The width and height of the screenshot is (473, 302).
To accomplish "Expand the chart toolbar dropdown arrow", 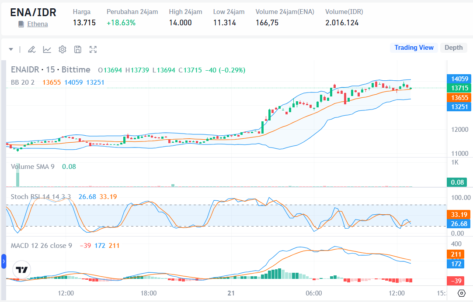I will click(x=11, y=49).
